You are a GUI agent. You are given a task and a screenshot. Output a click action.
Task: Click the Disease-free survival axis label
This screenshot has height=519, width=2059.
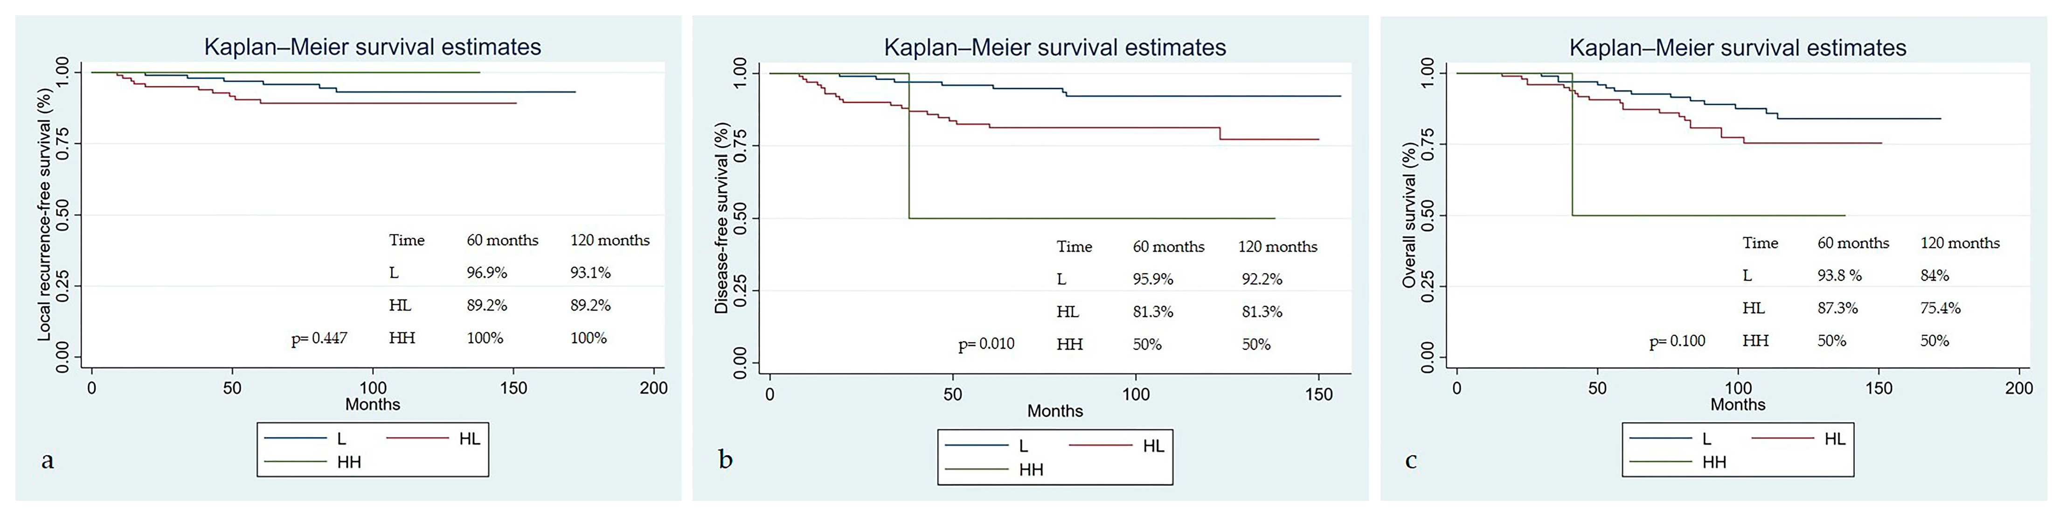point(722,217)
